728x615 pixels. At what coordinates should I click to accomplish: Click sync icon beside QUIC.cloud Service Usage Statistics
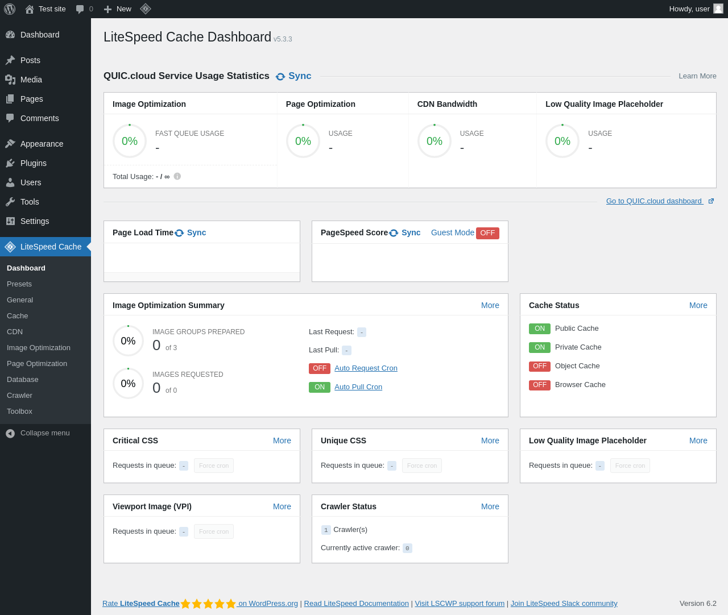(280, 77)
